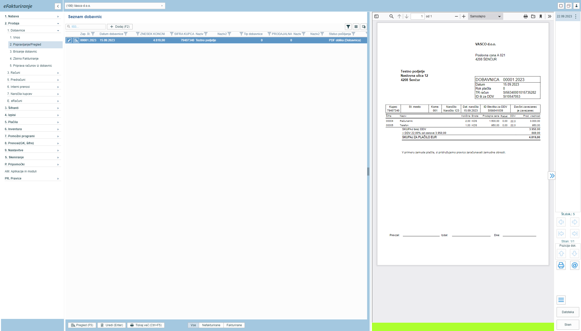Click the blue printer icon in right panel

pyautogui.click(x=561, y=265)
